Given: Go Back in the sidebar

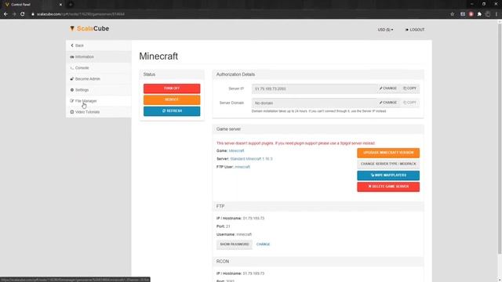Looking at the screenshot, I should (99, 45).
